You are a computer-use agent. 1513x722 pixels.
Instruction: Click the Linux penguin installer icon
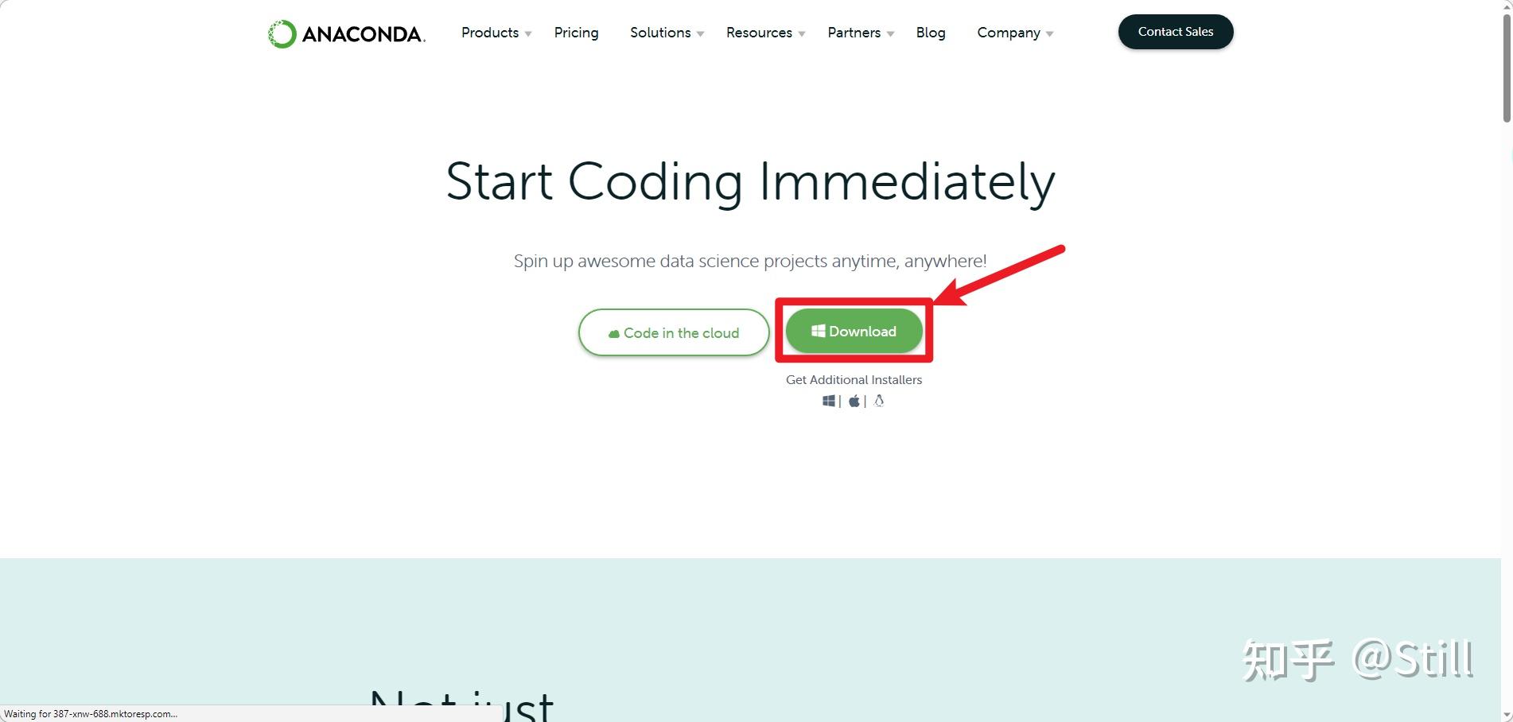(879, 401)
